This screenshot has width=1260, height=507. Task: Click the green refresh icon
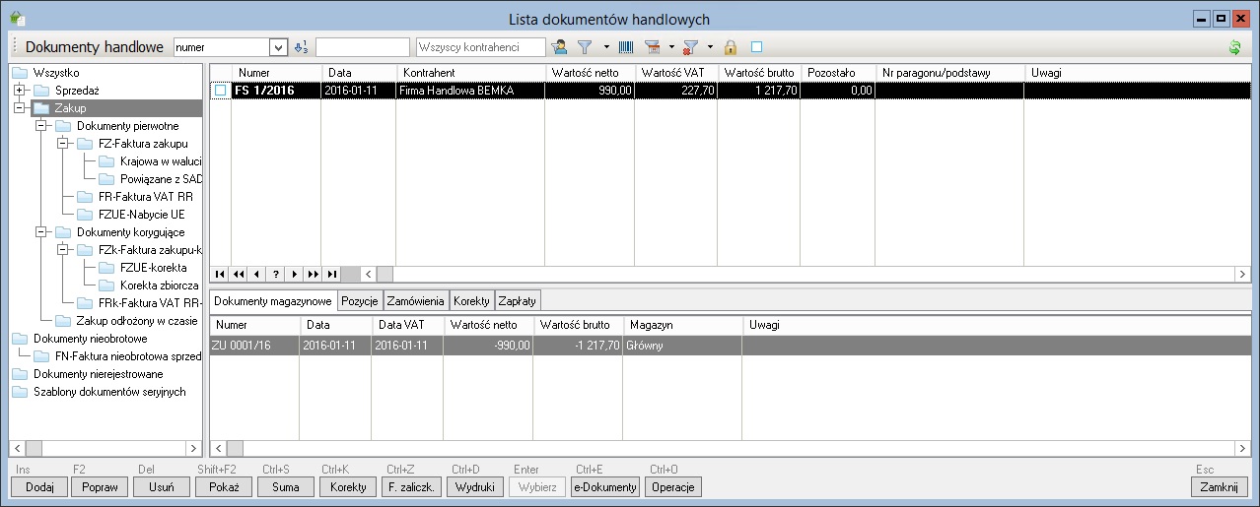(x=1234, y=47)
